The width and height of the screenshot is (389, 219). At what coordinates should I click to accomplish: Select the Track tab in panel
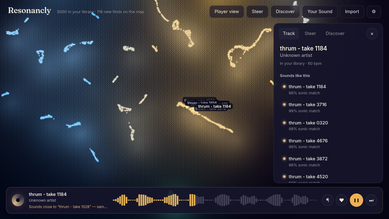289,33
